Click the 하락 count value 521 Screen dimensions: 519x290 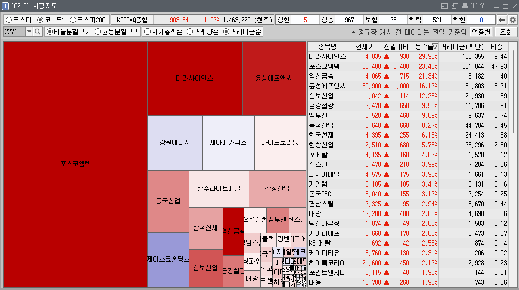(x=437, y=20)
